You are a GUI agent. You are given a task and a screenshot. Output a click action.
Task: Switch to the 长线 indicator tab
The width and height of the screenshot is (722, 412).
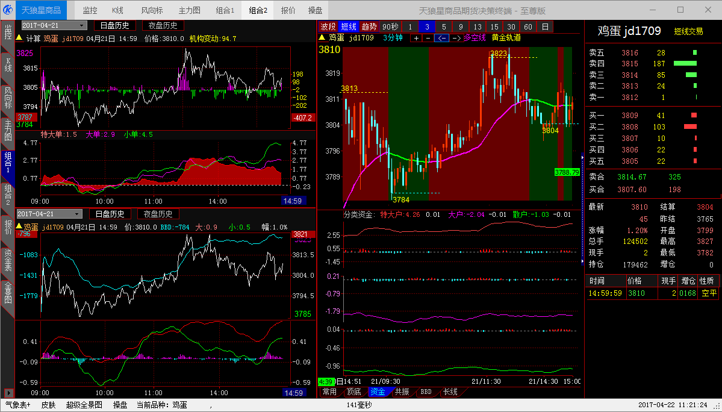[450, 392]
